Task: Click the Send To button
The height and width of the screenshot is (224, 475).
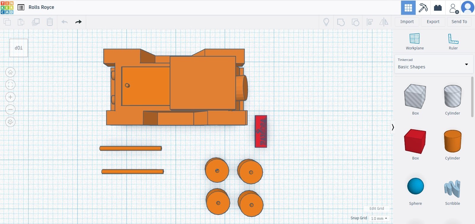Action: (x=459, y=22)
